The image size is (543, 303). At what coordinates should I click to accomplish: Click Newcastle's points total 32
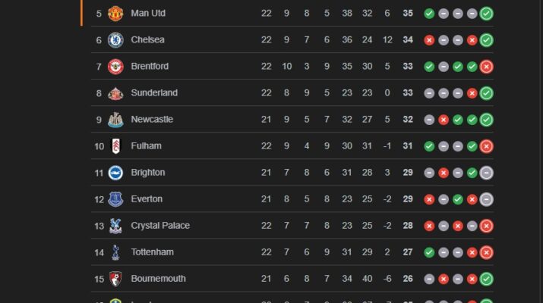click(x=408, y=120)
